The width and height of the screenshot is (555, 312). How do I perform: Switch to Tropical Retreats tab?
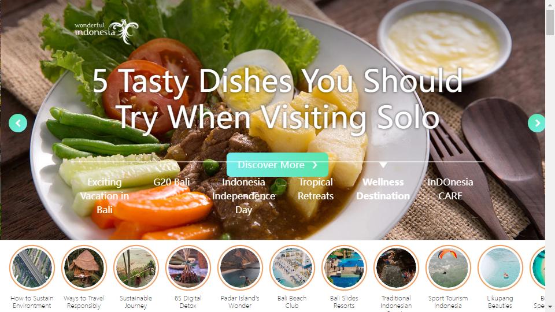316,189
